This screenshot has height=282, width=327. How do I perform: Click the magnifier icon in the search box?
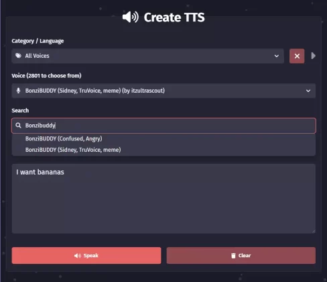pos(18,126)
